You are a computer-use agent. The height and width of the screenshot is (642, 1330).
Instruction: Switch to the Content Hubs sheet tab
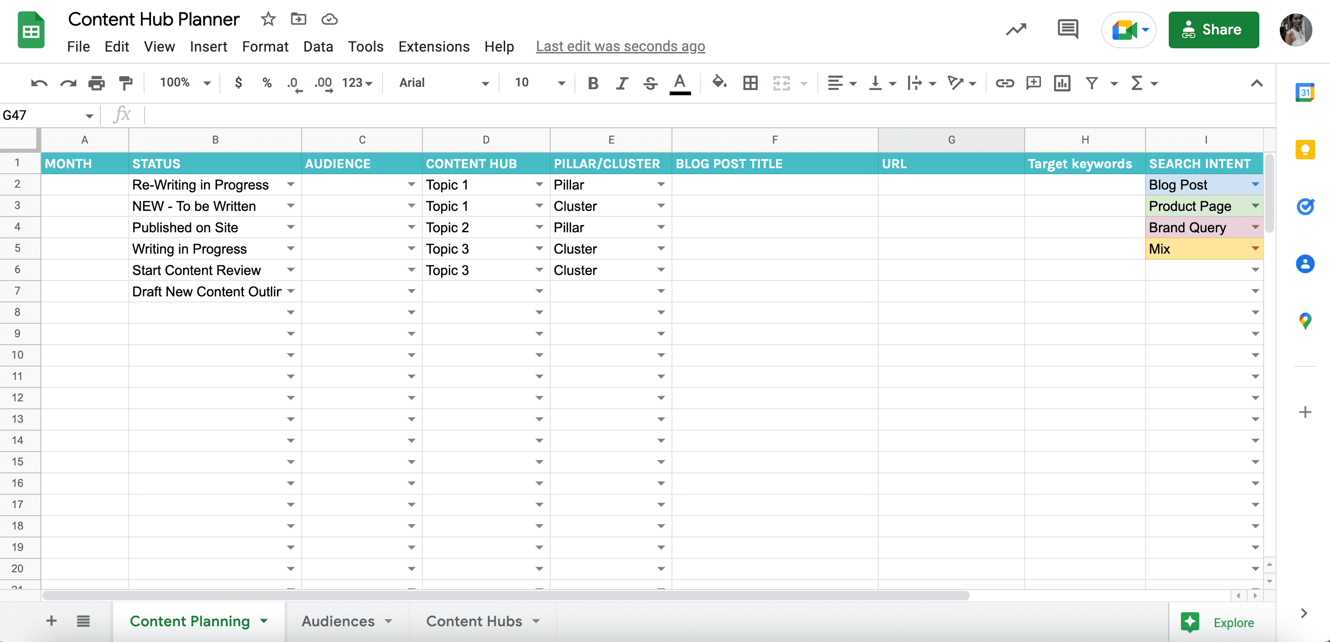474,621
